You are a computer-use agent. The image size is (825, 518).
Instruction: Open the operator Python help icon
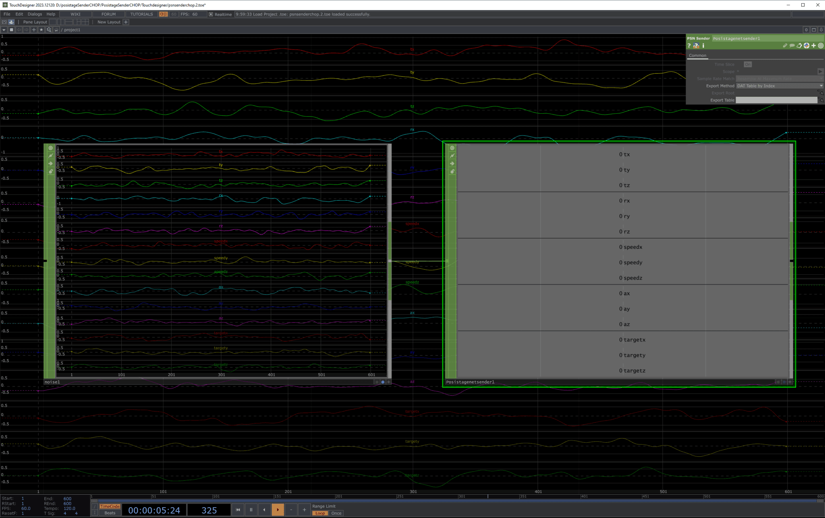pos(696,46)
